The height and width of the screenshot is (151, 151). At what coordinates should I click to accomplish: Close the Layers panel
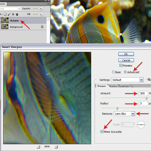tap(49, 1)
